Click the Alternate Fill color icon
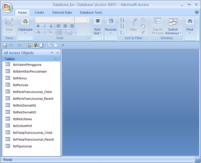Image resolution: width=201 pixels, height=163 pixels. coord(70,32)
